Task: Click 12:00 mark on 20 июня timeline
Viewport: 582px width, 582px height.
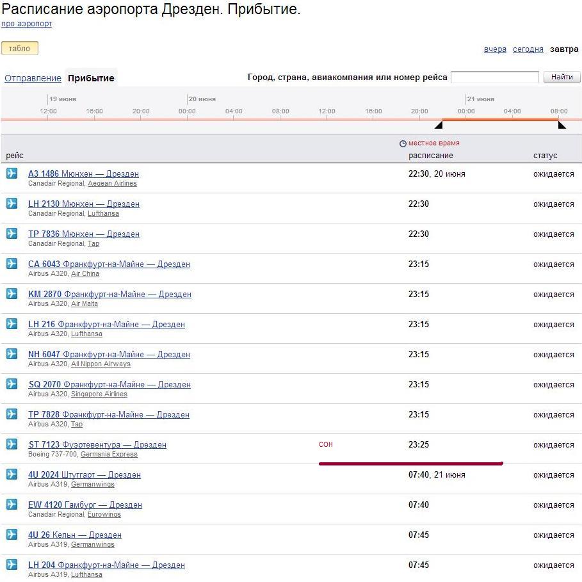Action: (x=327, y=111)
